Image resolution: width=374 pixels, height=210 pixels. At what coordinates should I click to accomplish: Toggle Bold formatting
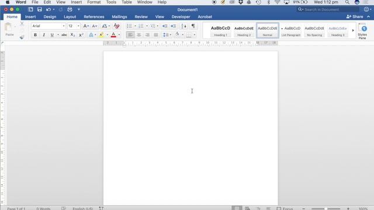35,35
